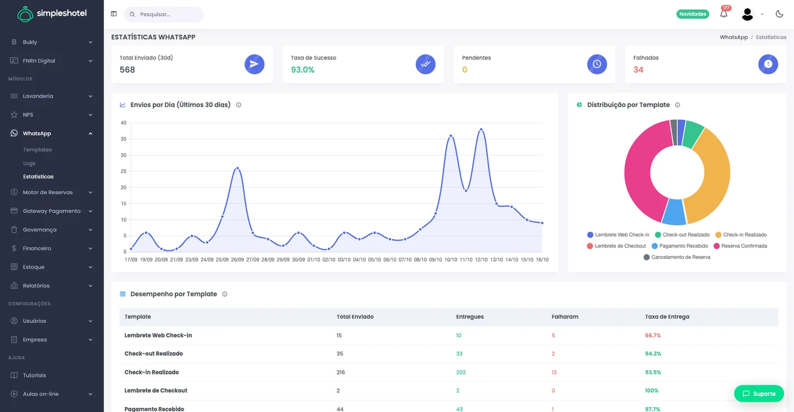Show info for Desempenho por Template
Viewport: 794px width, 412px height.
point(224,294)
